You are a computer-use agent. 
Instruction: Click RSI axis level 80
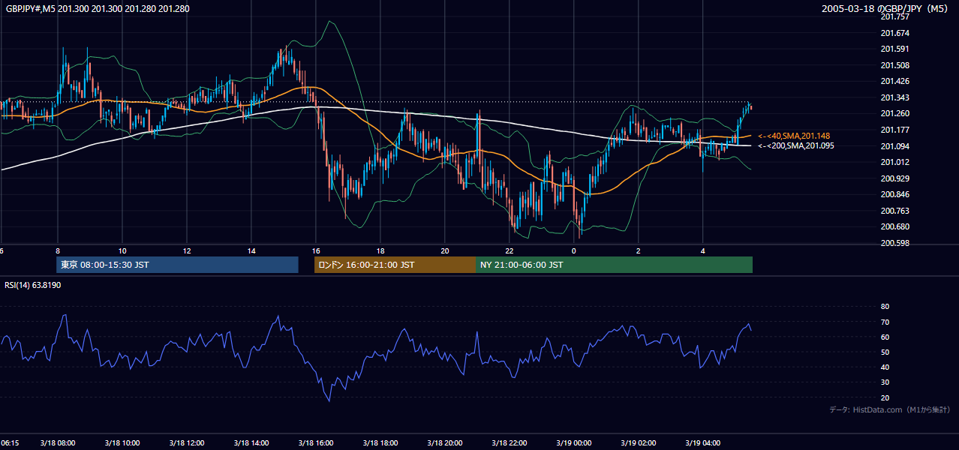[x=885, y=307]
